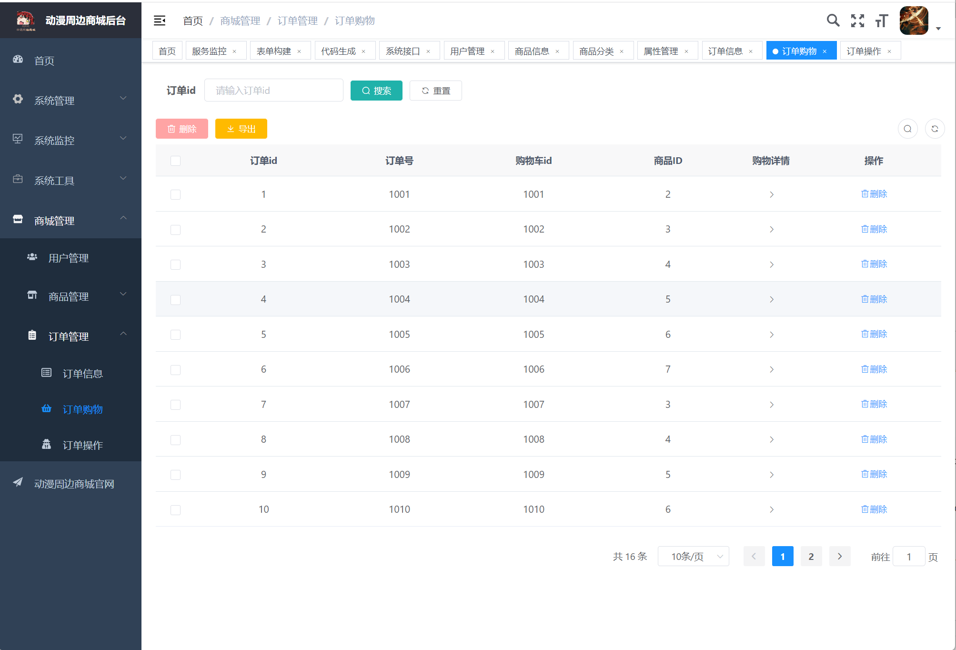Expand shopping details of order 1006

(771, 370)
